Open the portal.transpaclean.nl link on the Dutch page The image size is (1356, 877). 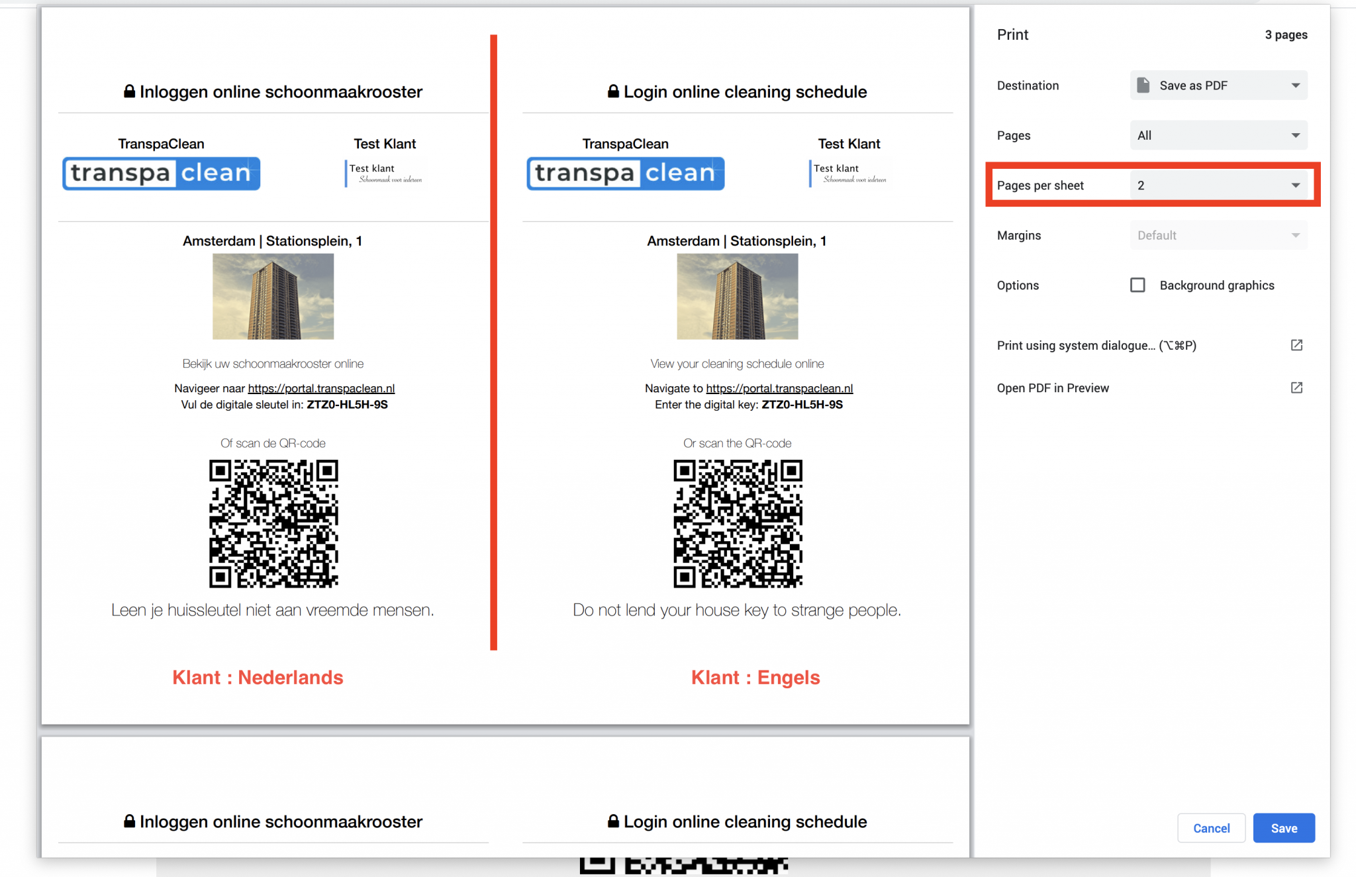click(x=321, y=388)
